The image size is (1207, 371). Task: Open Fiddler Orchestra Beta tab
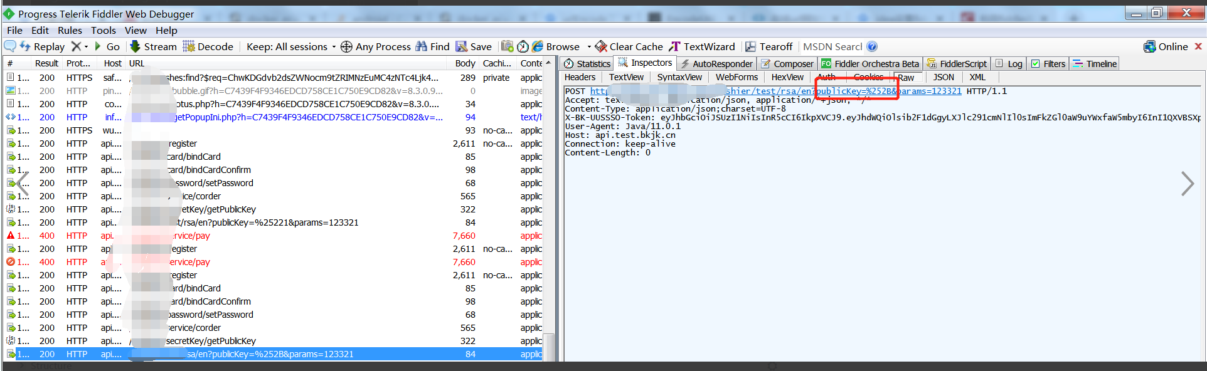[x=870, y=63]
